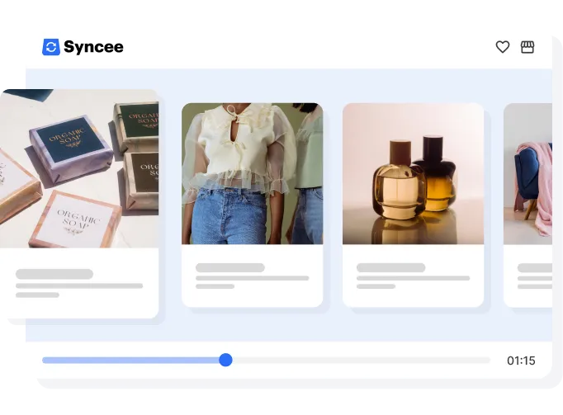Click placeholder title under blouse card
Screen dimensions: 563x415
pos(229,267)
